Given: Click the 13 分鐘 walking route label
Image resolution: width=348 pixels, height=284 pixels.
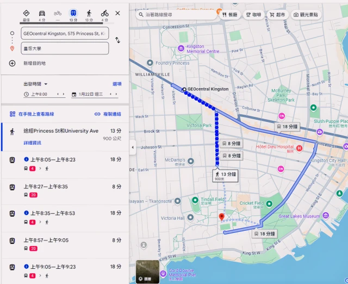Looking at the screenshot, I should click(225, 175).
